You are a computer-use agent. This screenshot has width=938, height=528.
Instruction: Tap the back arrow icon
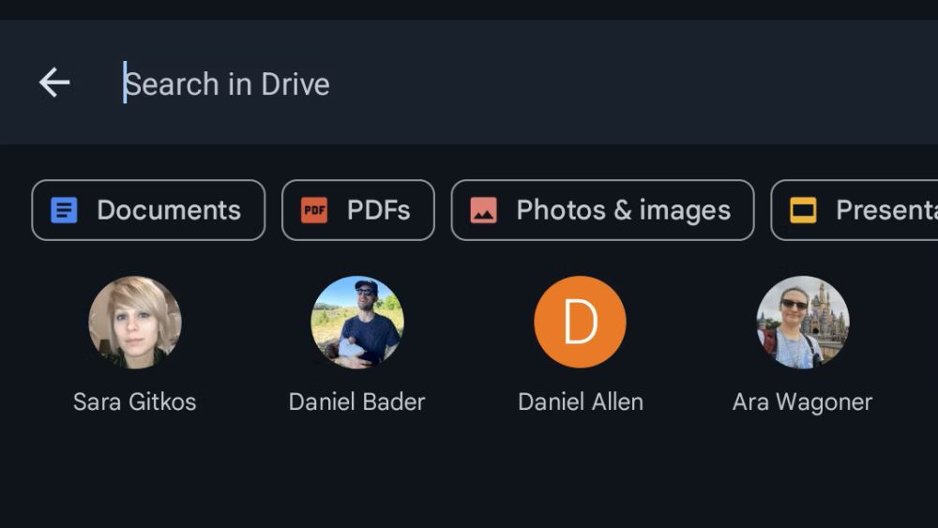tap(54, 83)
